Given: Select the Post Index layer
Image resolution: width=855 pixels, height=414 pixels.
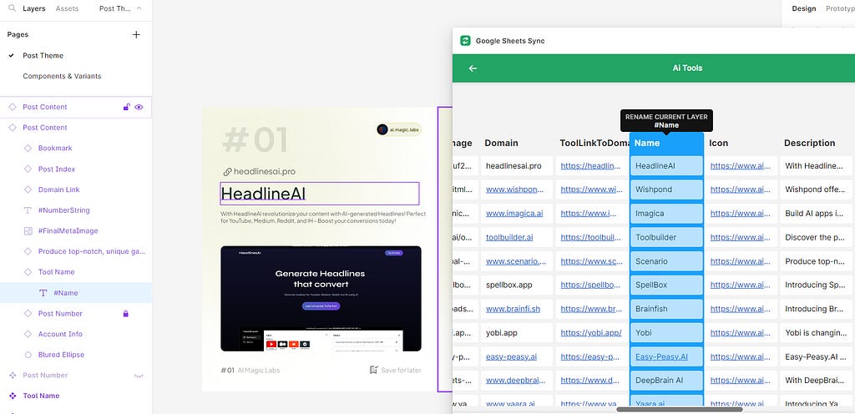Looking at the screenshot, I should (57, 169).
